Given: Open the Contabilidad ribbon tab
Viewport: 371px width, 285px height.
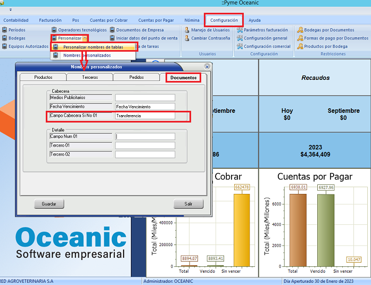Looking at the screenshot, I should point(16,20).
